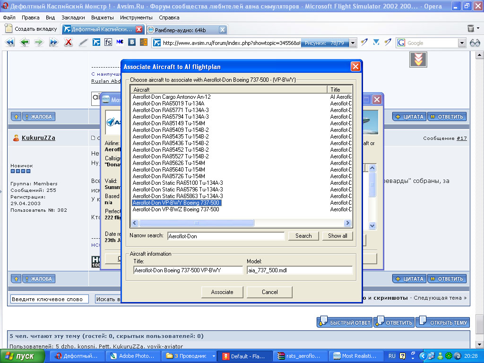The width and height of the screenshot is (484, 363).
Task: Click the Narrow search input field
Action: 225,236
